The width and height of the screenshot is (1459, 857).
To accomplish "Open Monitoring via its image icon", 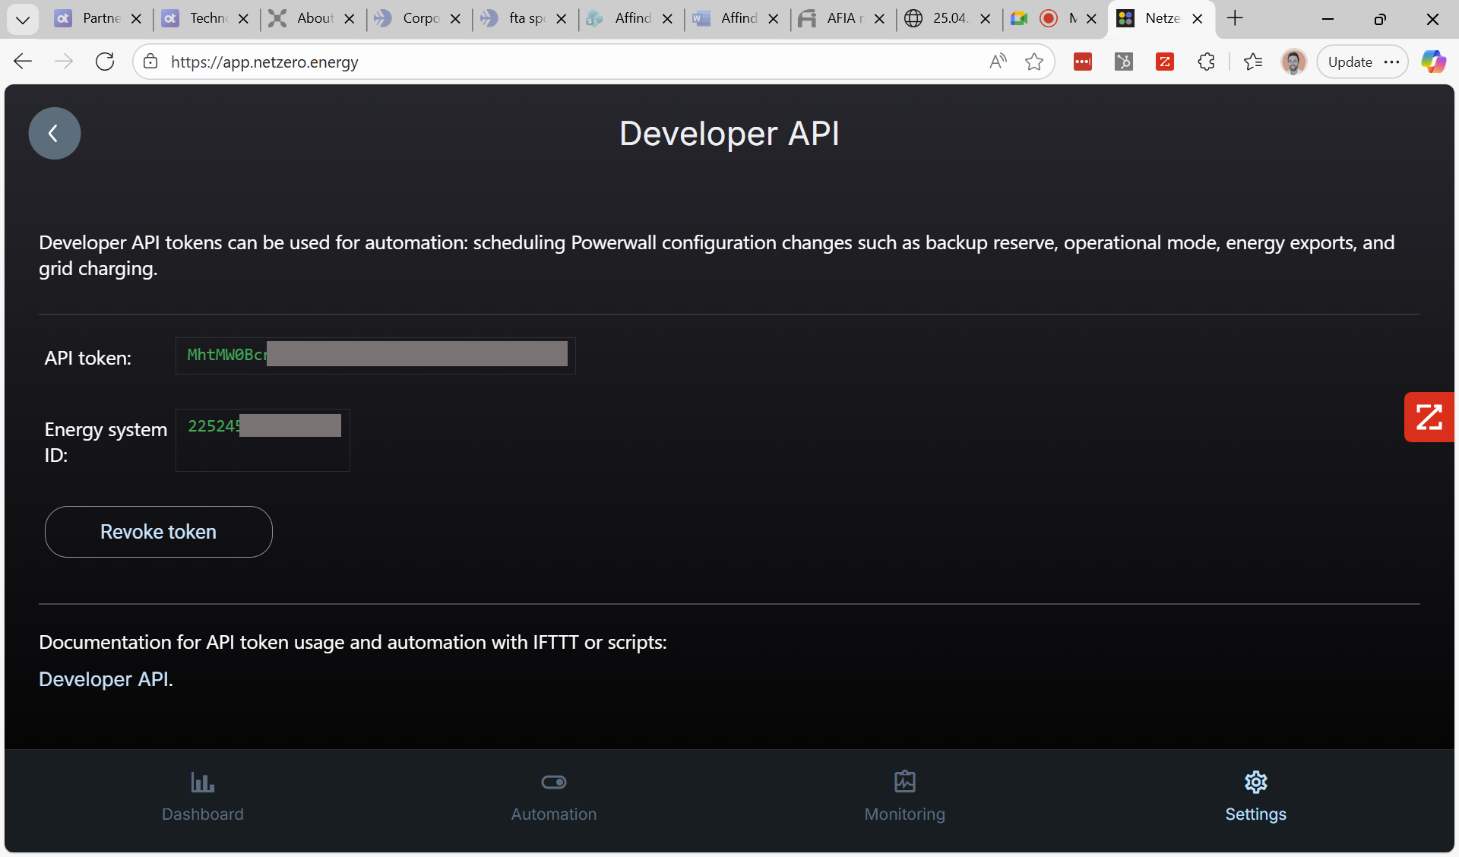I will point(904,782).
